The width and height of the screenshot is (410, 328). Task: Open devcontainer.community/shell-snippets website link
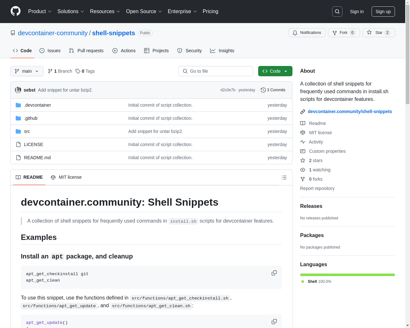pos(350,111)
